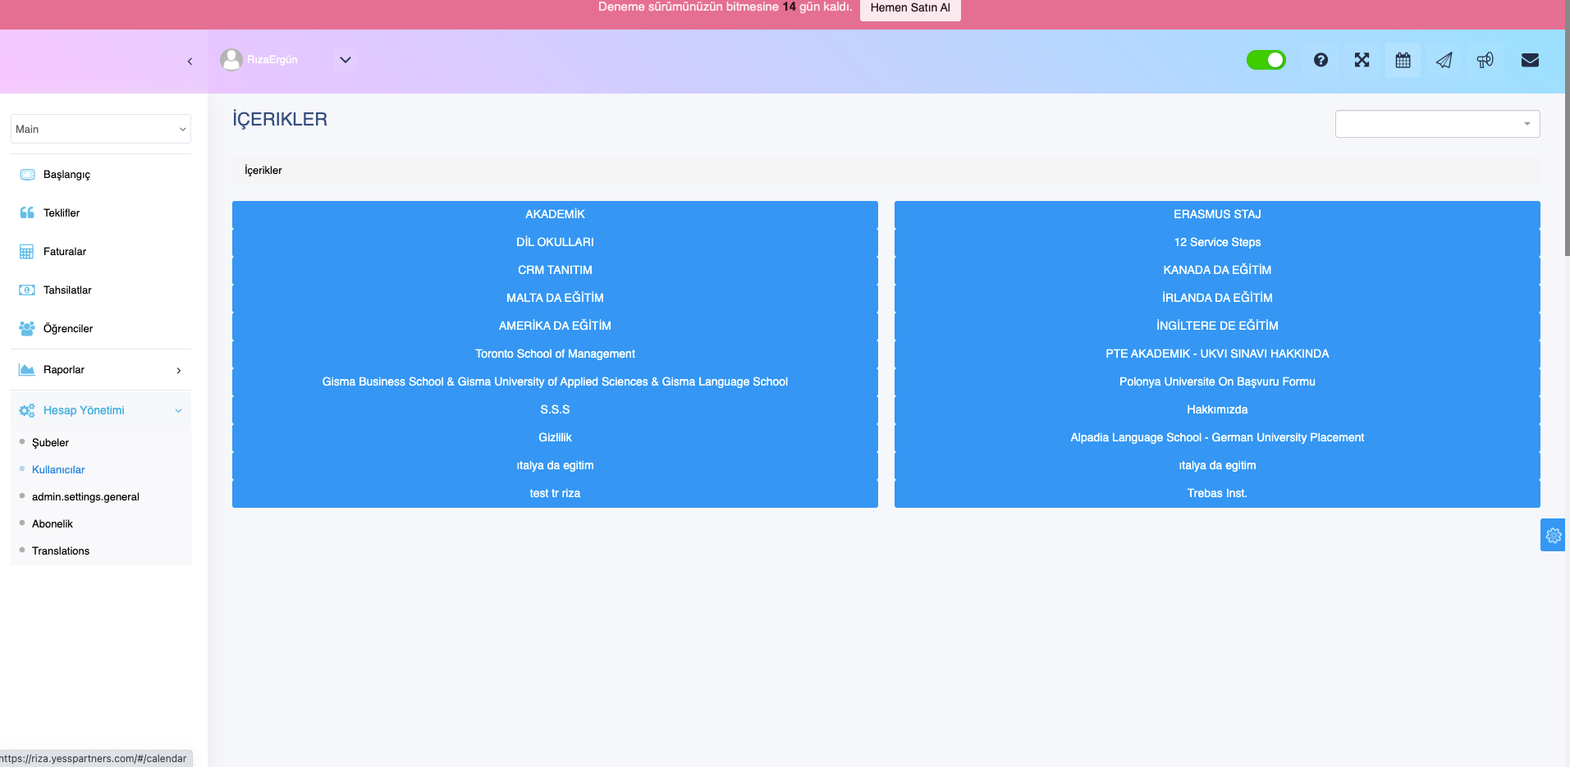The width and height of the screenshot is (1570, 767).
Task: Collapse the Hesap Yönetimi chevron
Action: 178,411
